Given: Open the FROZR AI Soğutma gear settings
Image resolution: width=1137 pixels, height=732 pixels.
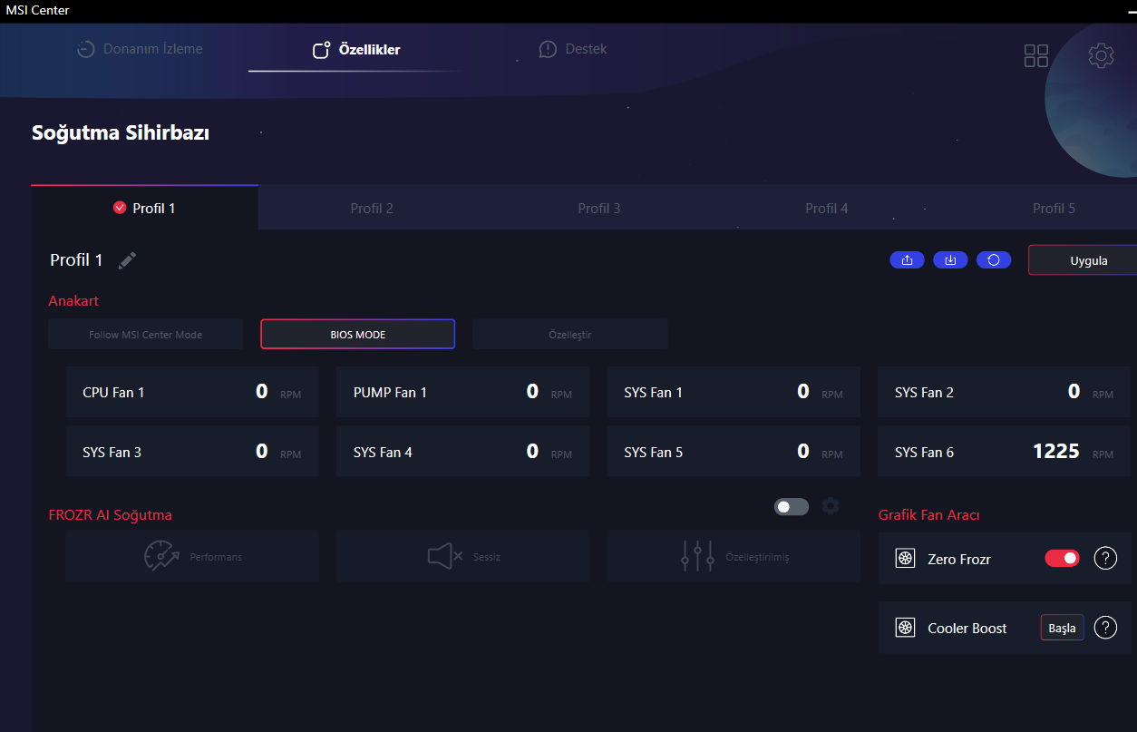Looking at the screenshot, I should pos(831,506).
